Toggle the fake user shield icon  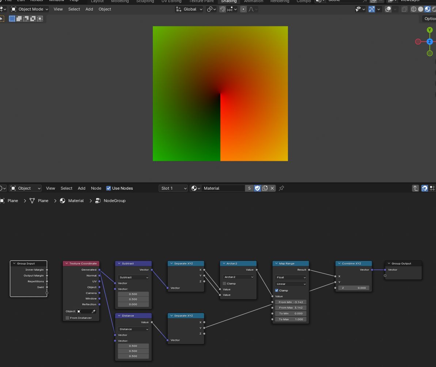click(257, 188)
